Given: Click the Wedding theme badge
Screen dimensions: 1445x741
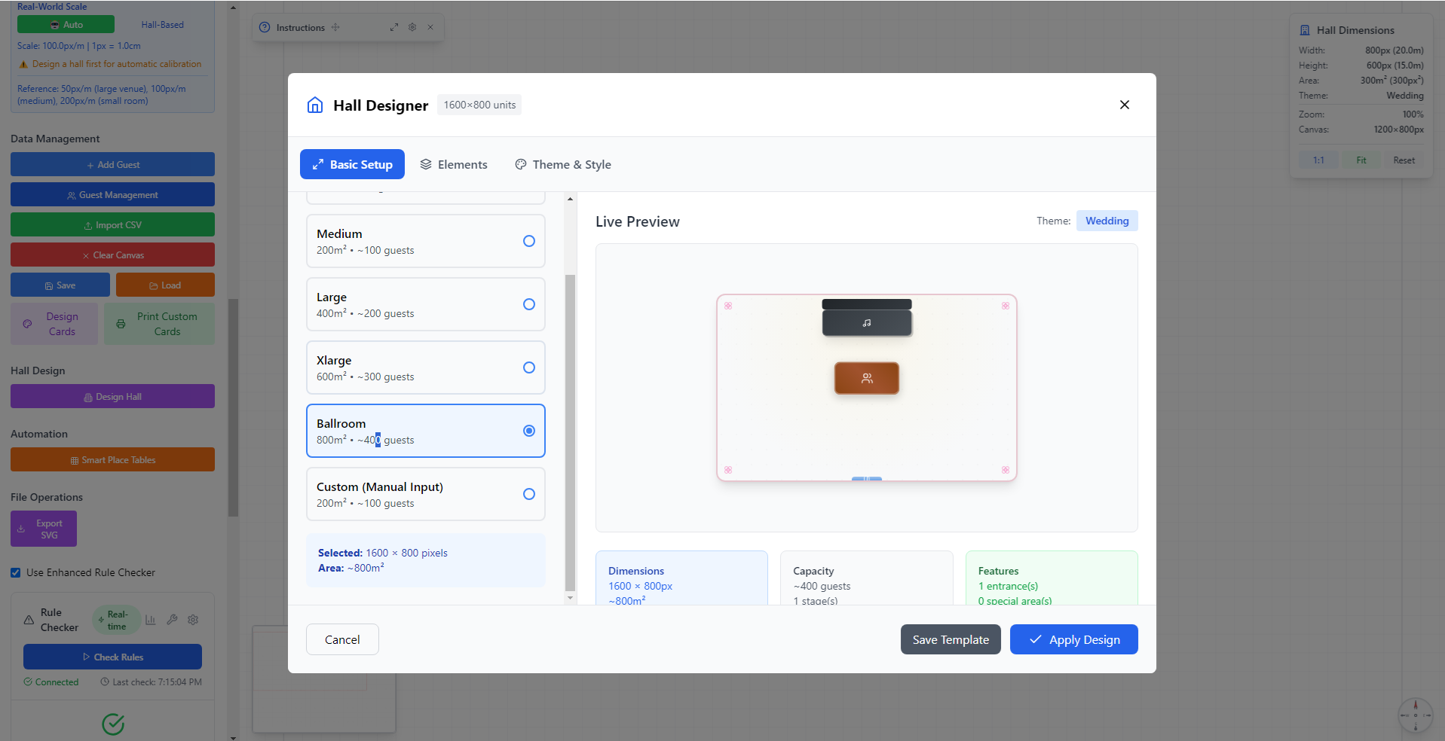Looking at the screenshot, I should pos(1107,221).
